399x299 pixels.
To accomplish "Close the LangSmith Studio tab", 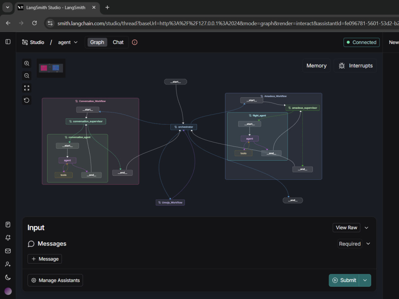I will 94,7.
